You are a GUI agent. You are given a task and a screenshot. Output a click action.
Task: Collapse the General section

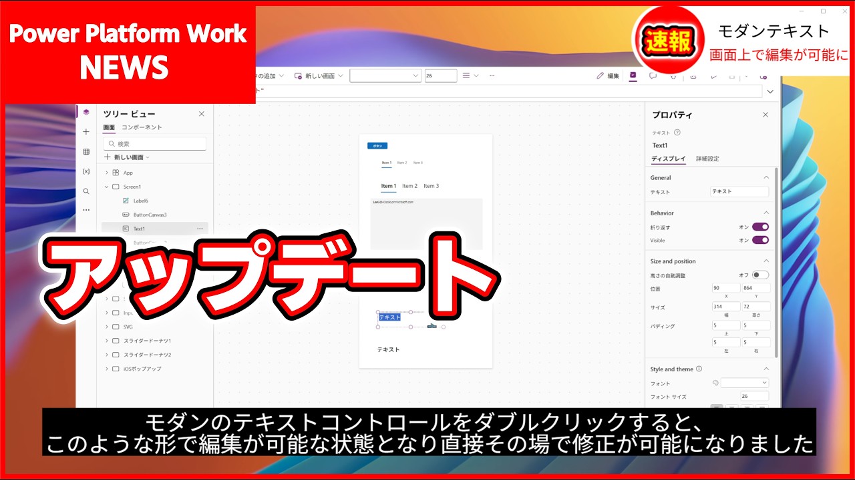[x=766, y=177]
